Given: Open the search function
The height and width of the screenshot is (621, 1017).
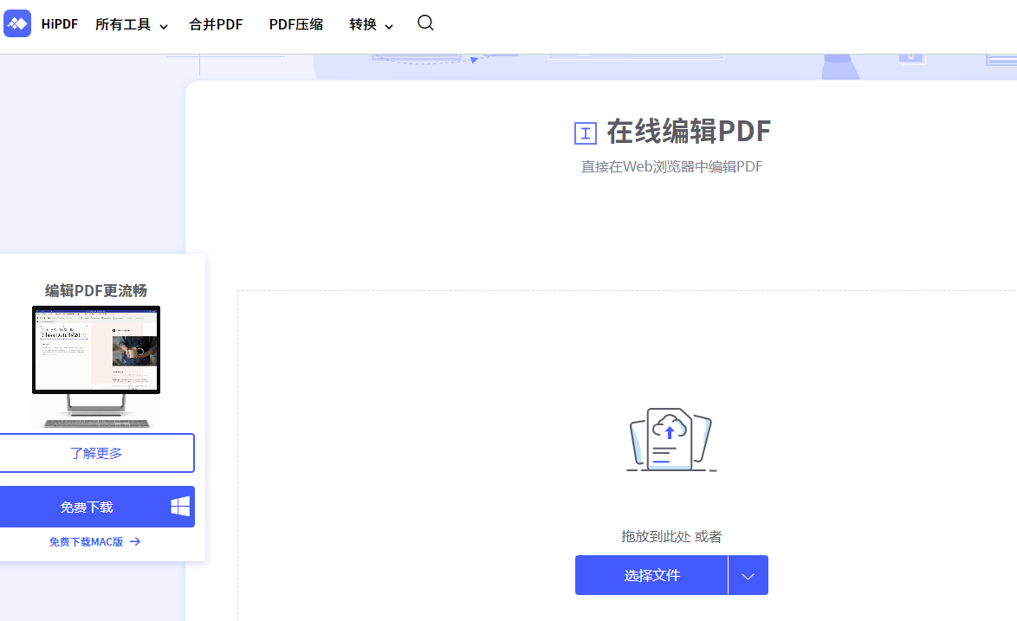Looking at the screenshot, I should (x=425, y=24).
